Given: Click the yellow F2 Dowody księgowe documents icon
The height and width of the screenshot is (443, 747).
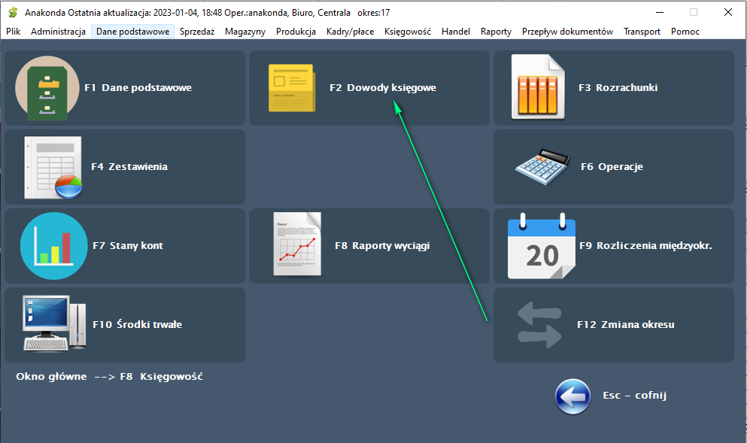Looking at the screenshot, I should 292,88.
